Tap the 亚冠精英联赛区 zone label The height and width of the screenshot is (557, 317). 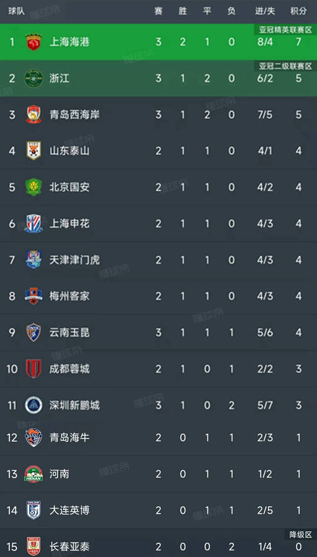(x=285, y=30)
